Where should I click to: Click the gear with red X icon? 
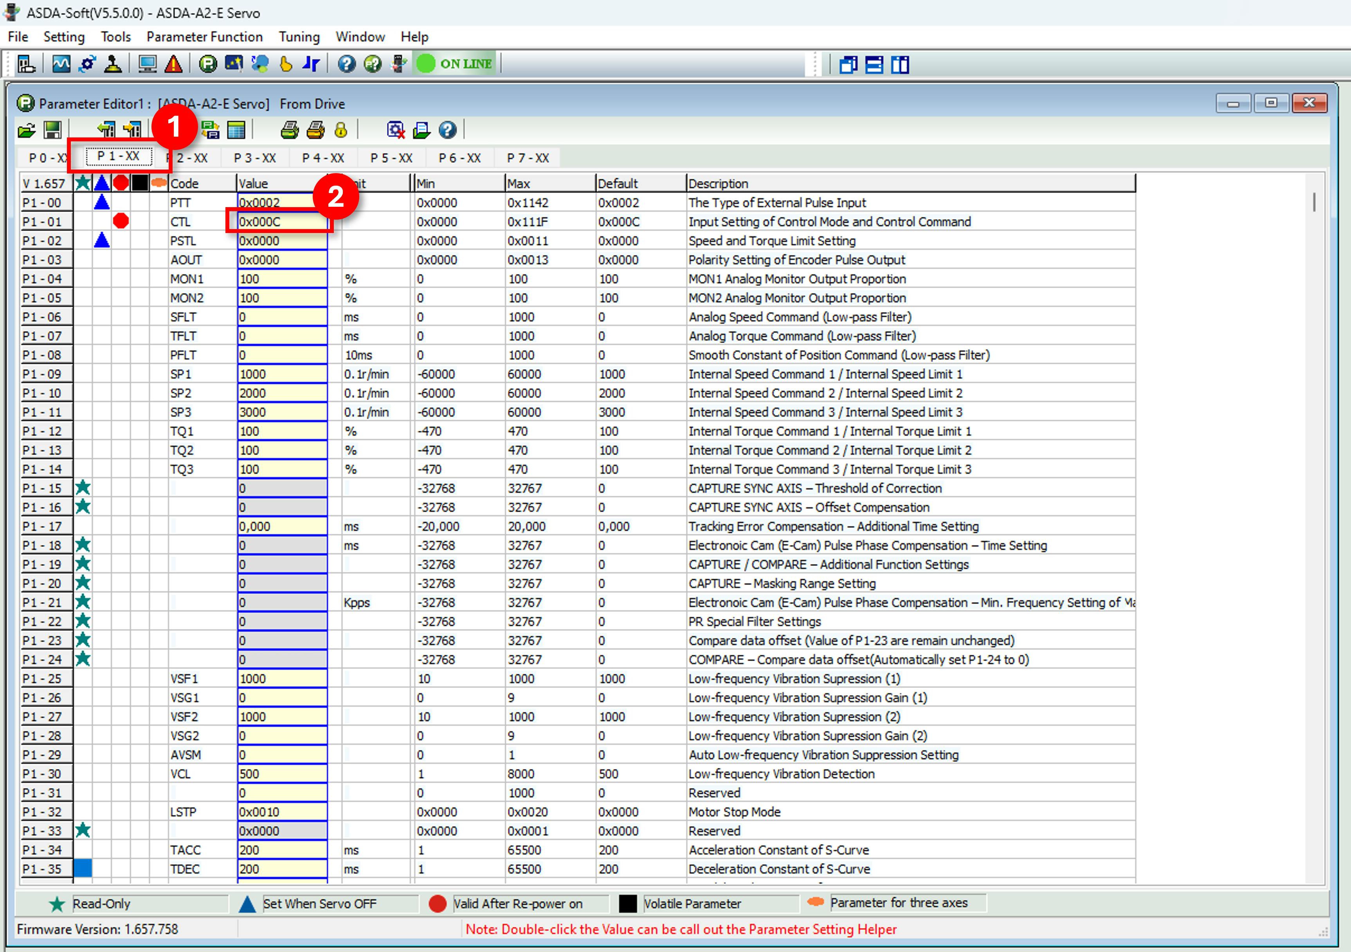[395, 130]
